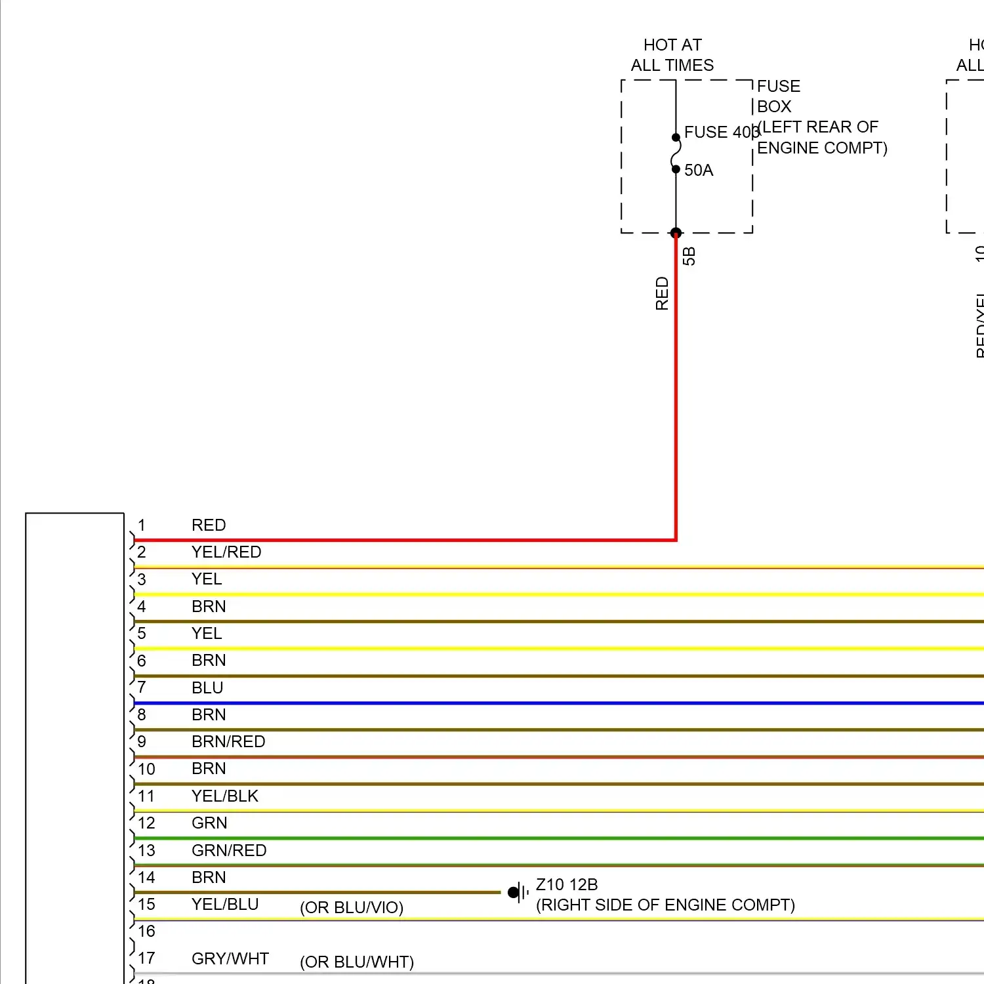Click RIGHT SIDE OF ENGINE COMPT note
This screenshot has height=984, width=984.
[x=665, y=905]
